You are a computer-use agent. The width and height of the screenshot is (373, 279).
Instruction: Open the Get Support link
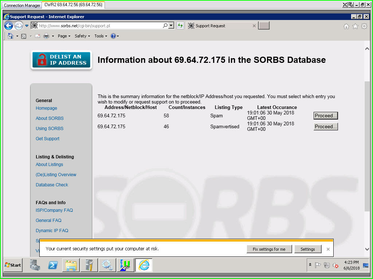[47, 138]
